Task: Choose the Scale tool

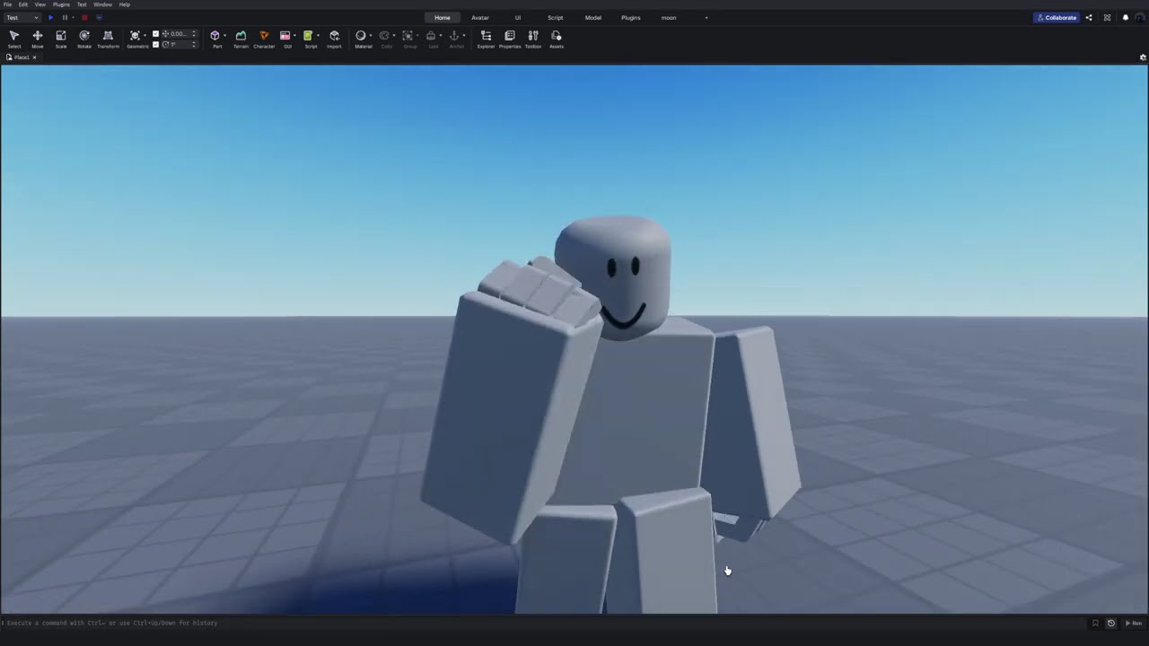Action: tap(60, 39)
